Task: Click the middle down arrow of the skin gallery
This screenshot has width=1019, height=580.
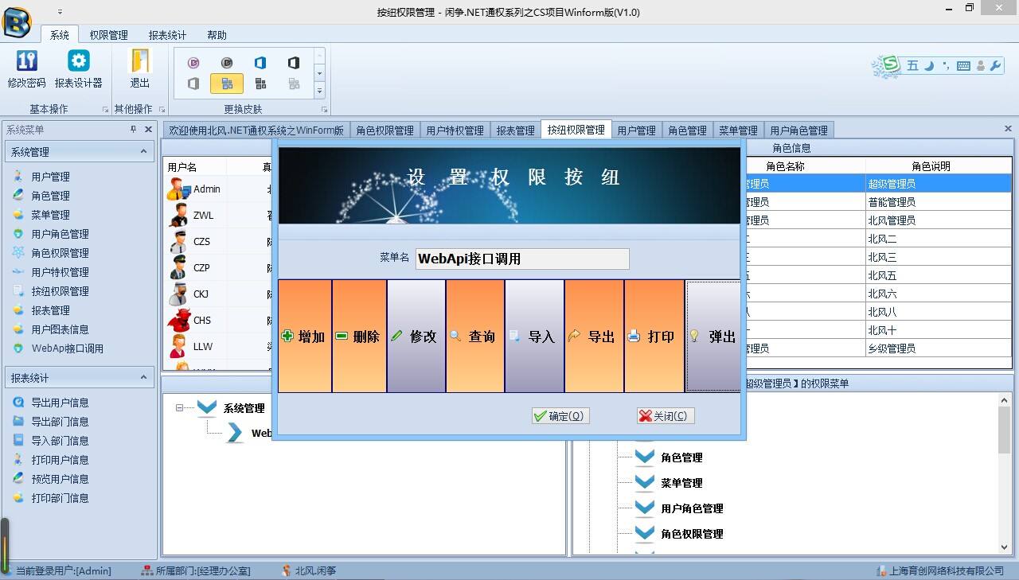Action: [x=319, y=72]
